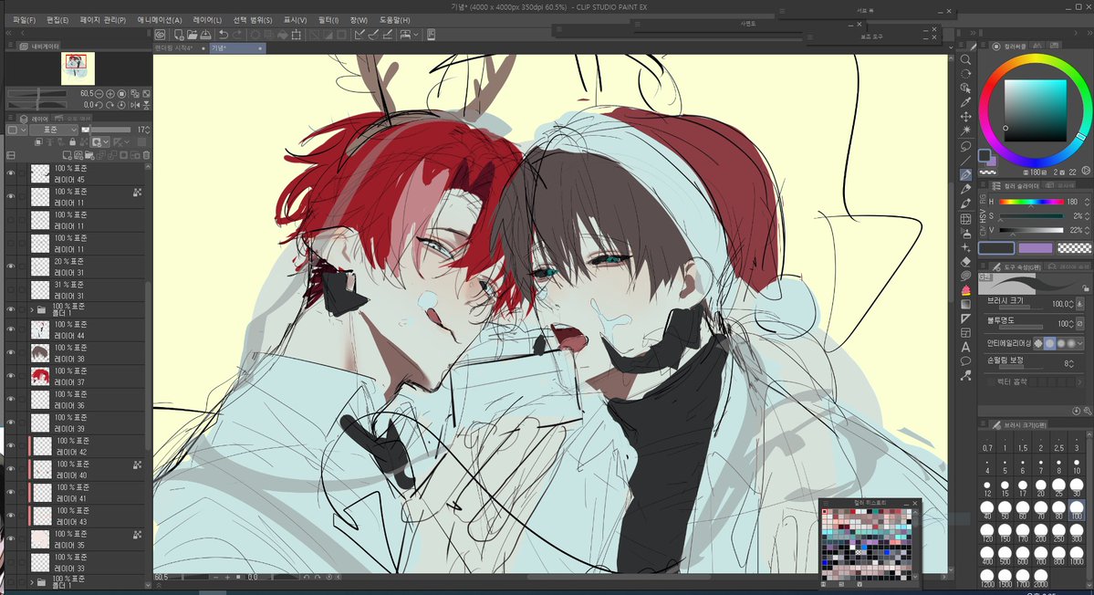Switch to 렌더링 시작4* document tab
This screenshot has width=1094, height=595.
point(173,48)
